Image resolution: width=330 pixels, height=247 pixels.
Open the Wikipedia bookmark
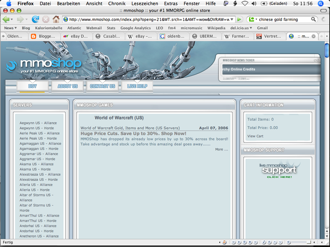(216, 28)
